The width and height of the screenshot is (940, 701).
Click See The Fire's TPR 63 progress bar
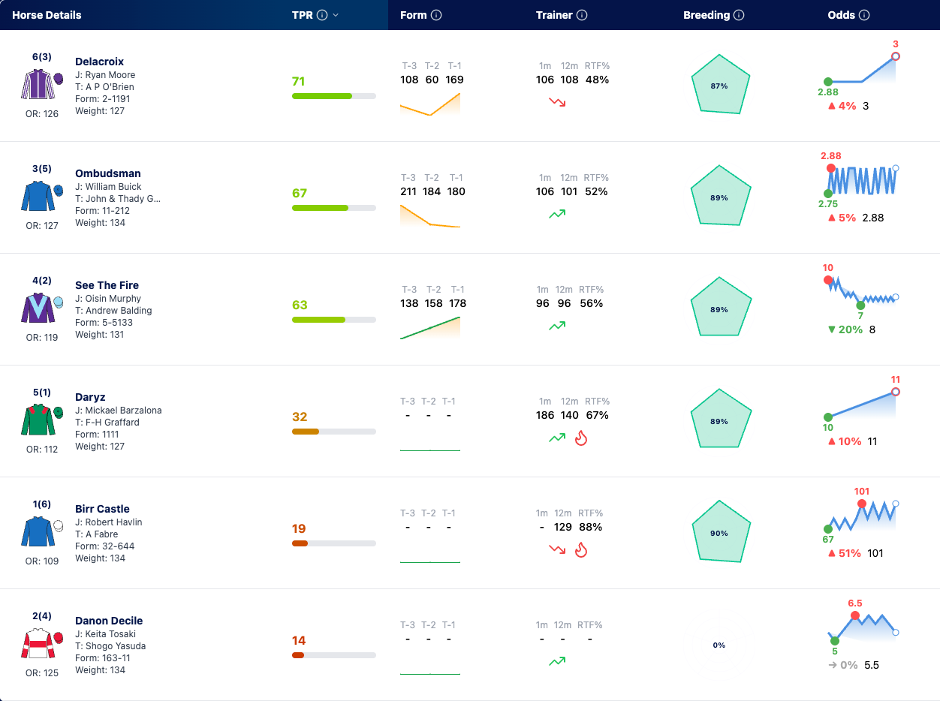(x=333, y=320)
